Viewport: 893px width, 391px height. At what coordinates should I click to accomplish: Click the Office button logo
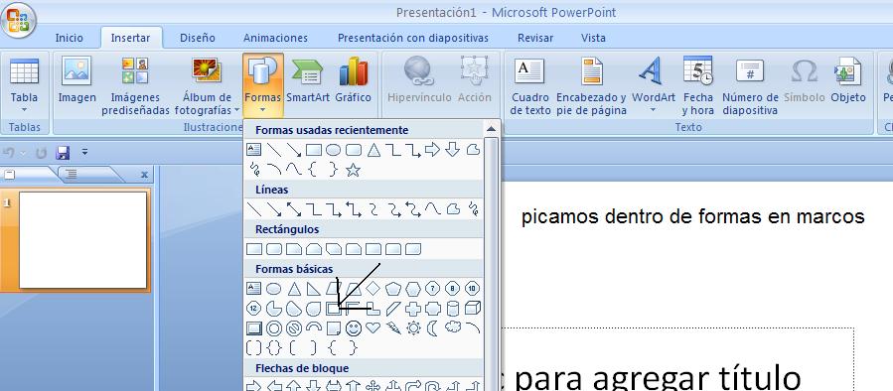pyautogui.click(x=18, y=21)
